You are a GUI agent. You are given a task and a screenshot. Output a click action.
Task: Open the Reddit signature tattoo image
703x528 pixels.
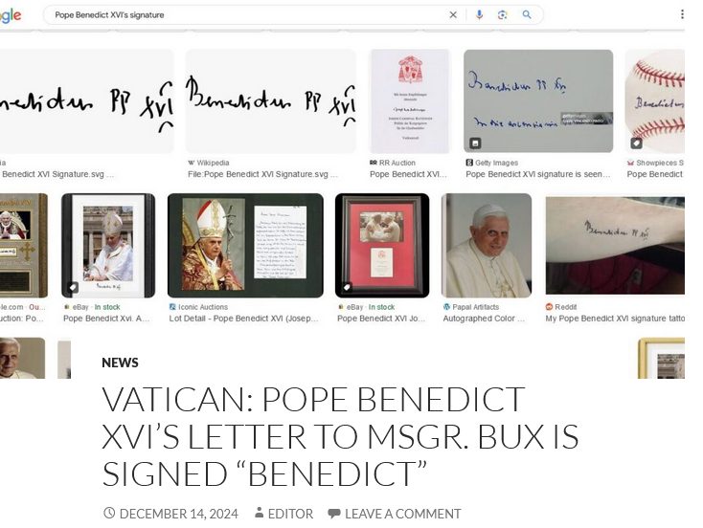tap(615, 246)
